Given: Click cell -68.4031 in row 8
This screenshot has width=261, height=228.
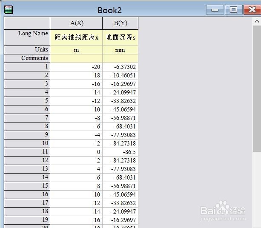Looking at the screenshot, I should coord(120,126).
